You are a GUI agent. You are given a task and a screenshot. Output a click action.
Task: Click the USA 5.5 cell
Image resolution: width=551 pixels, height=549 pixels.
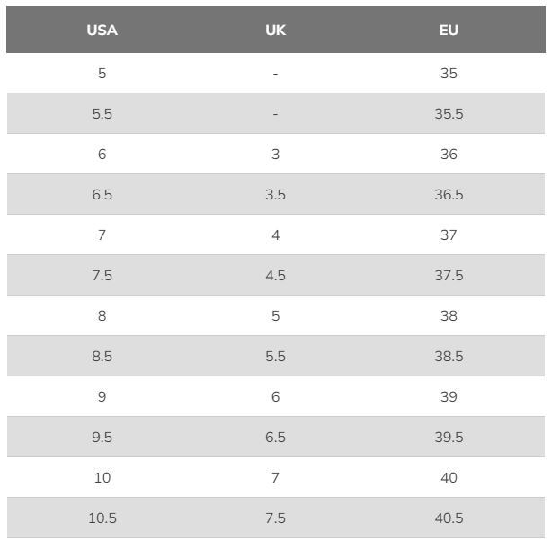(x=102, y=114)
